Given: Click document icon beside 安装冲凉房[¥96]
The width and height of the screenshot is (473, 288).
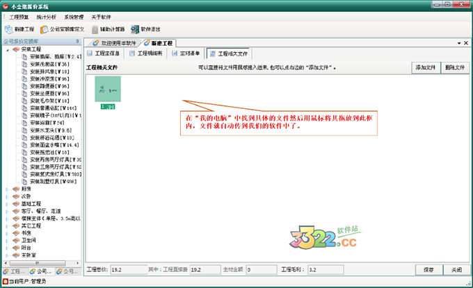Looking at the screenshot, I should 24,79.
